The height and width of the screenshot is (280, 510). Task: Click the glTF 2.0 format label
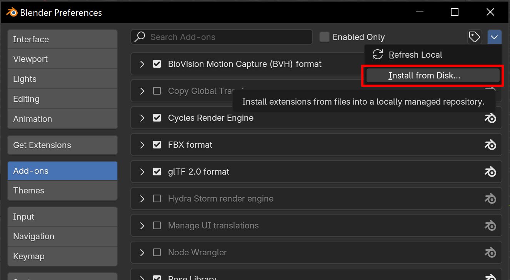click(x=198, y=172)
